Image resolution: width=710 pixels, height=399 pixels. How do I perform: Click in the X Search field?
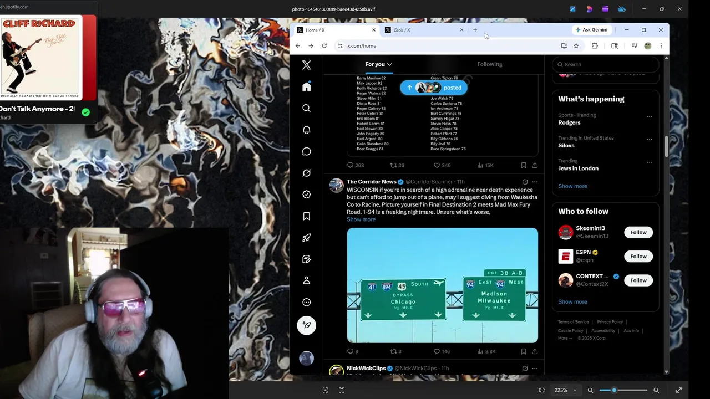[605, 64]
